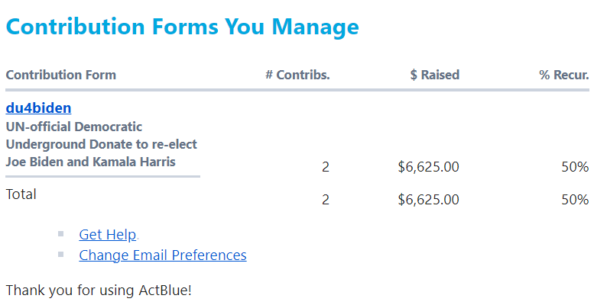Image resolution: width=594 pixels, height=305 pixels.
Task: Click the Total row $6,625.00 amount
Action: click(x=428, y=200)
